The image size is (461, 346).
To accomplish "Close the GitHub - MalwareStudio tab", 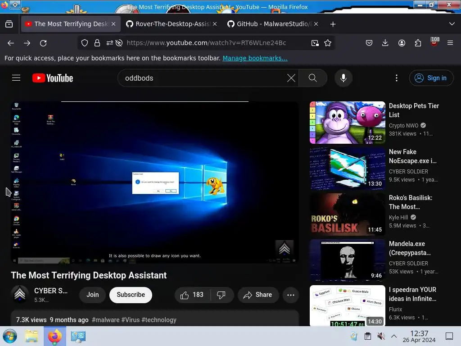I will (x=316, y=24).
